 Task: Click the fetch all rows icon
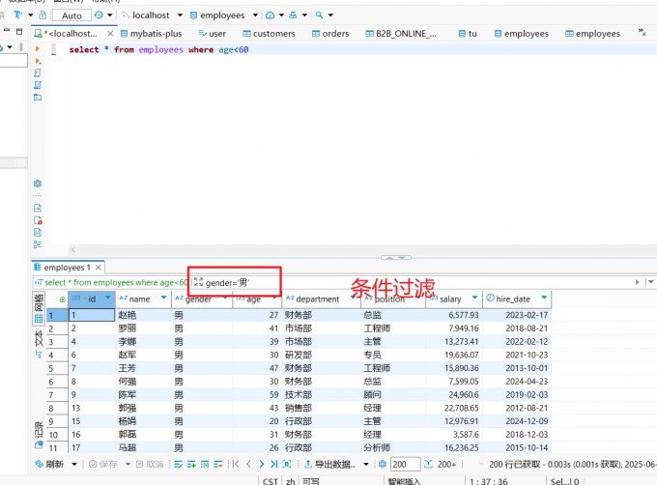click(x=287, y=464)
